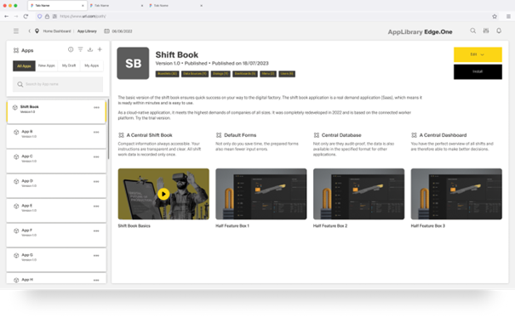Click the 'Default Forms' heading
The width and height of the screenshot is (515, 318).
(240, 135)
